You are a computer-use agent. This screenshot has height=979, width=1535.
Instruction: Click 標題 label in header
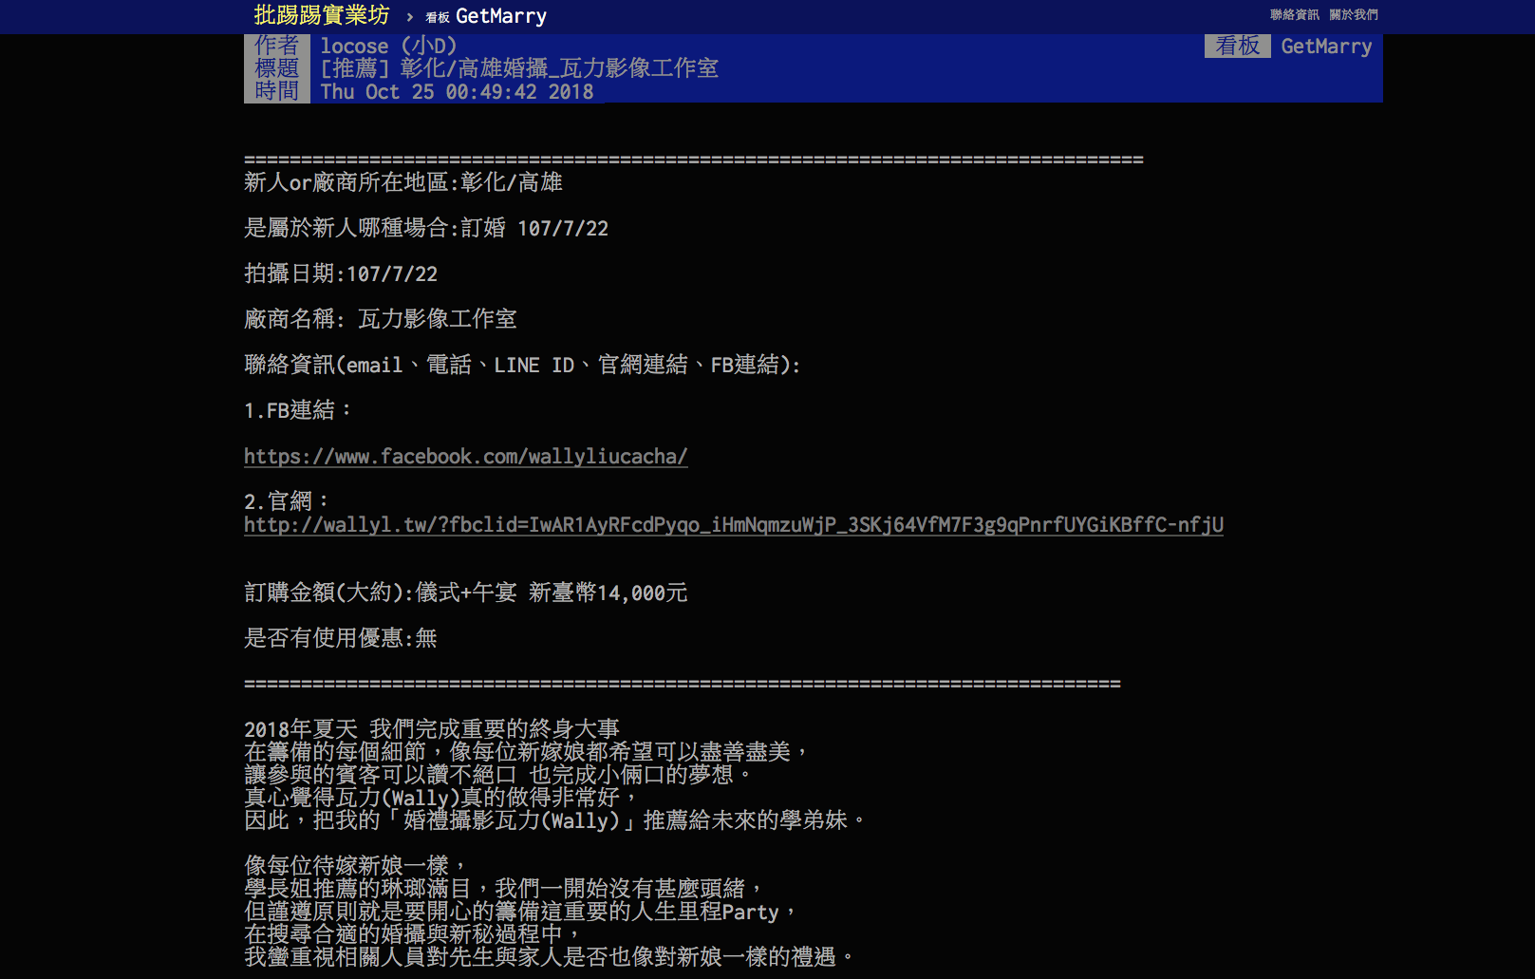click(277, 68)
